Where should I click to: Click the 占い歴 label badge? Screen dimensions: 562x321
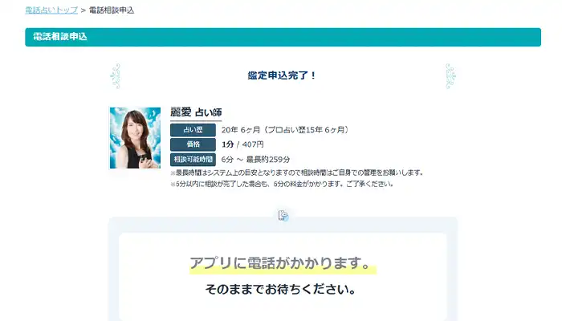coord(193,130)
